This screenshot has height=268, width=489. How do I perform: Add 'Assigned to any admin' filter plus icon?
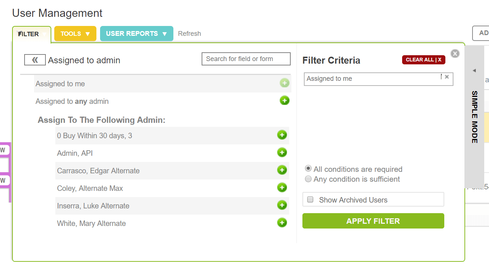click(284, 101)
